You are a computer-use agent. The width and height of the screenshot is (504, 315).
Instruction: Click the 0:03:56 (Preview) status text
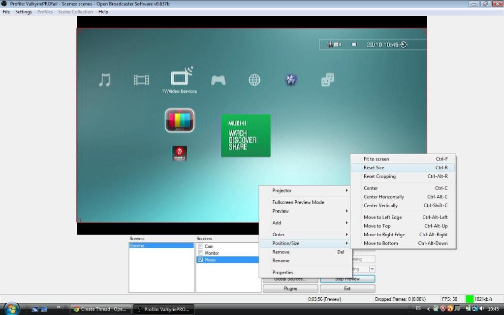click(324, 299)
